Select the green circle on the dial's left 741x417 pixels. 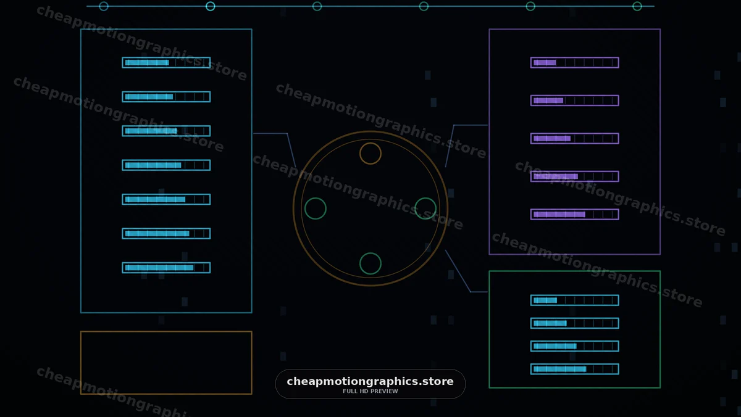(x=316, y=208)
